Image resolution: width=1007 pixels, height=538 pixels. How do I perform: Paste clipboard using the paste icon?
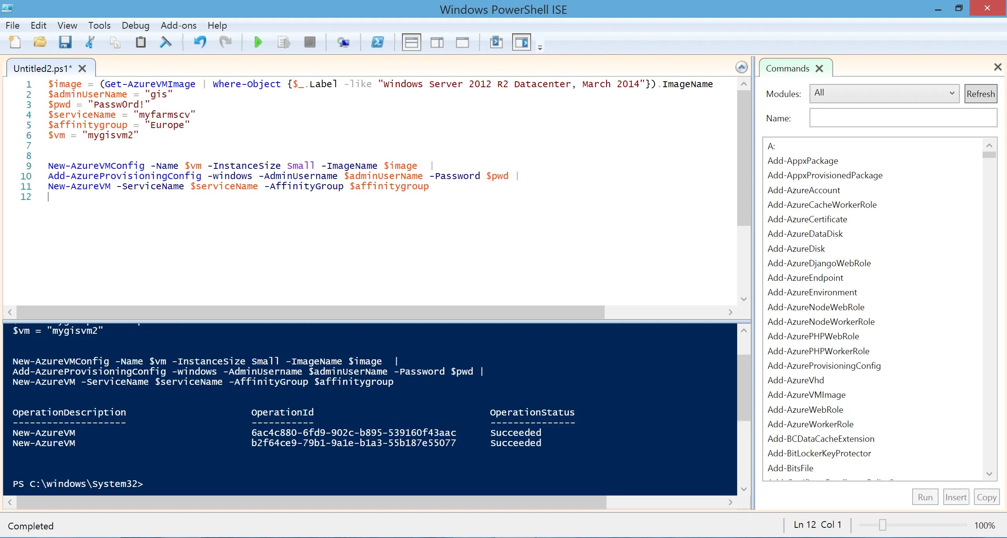click(x=140, y=42)
